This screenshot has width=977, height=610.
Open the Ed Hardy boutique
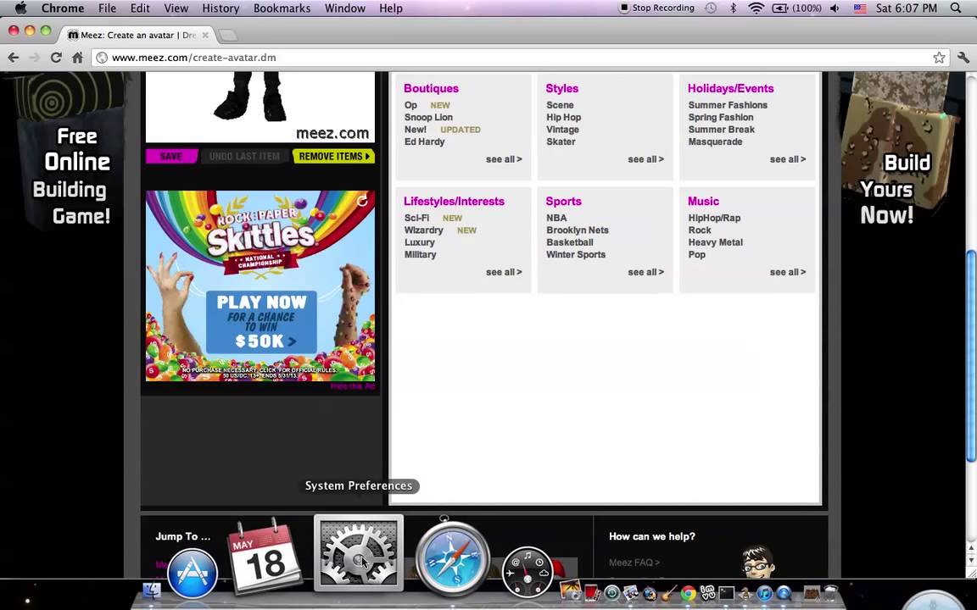(424, 141)
